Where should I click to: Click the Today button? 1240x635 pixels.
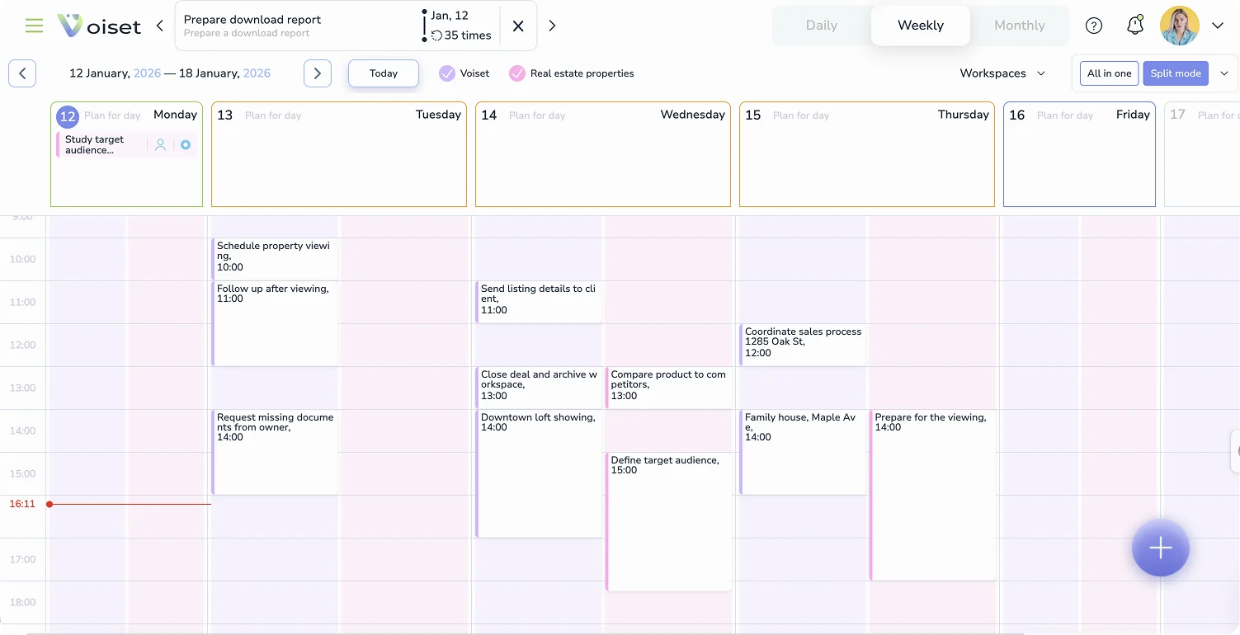pyautogui.click(x=383, y=73)
